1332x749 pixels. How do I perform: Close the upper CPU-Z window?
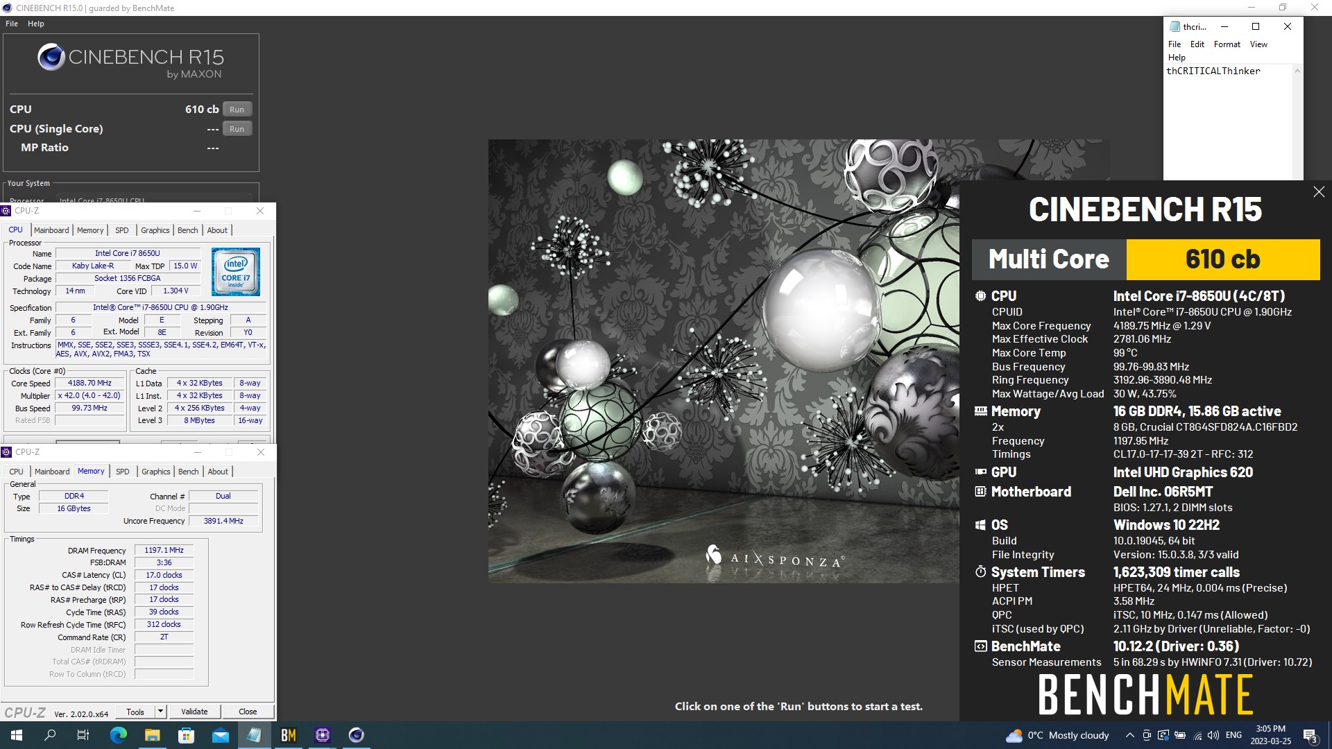(x=260, y=211)
